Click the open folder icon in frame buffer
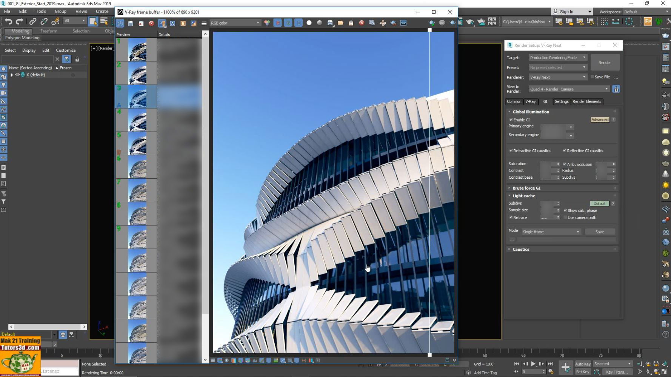 click(340, 23)
